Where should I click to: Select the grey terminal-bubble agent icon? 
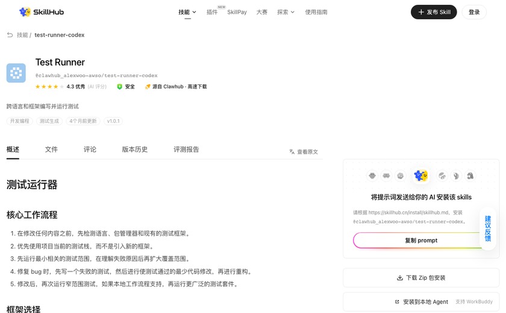pyautogui.click(x=401, y=176)
